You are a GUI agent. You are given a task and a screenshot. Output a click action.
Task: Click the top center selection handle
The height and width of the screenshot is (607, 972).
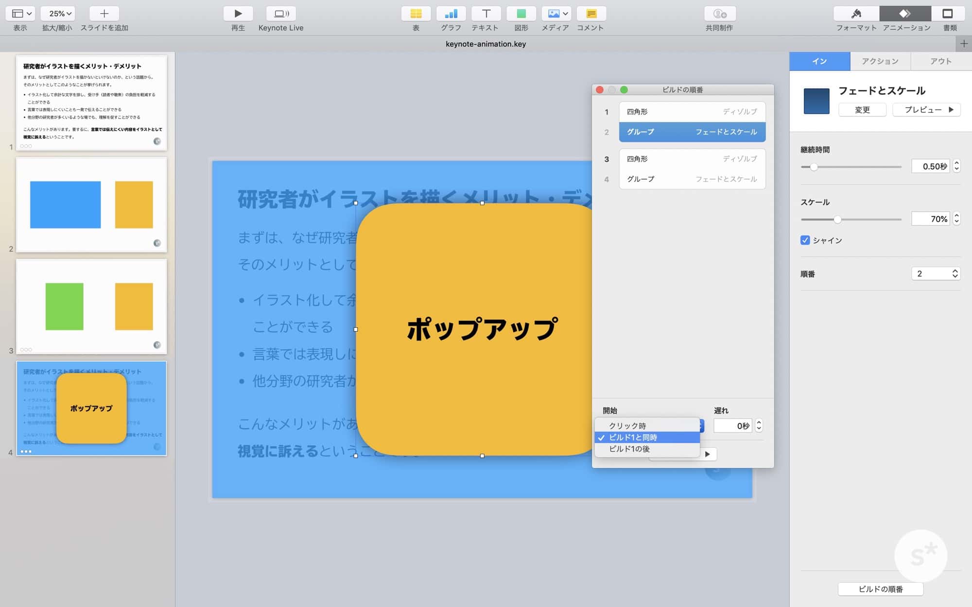[482, 203]
